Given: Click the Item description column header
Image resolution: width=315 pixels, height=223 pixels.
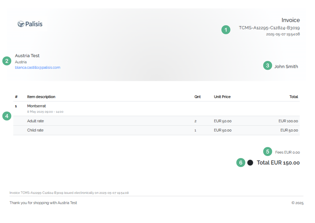Looking at the screenshot, I should tap(41, 97).
